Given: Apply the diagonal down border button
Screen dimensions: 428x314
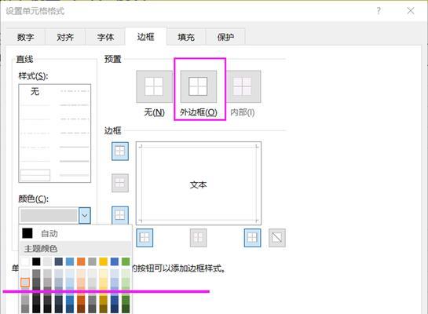Looking at the screenshot, I should tap(277, 238).
